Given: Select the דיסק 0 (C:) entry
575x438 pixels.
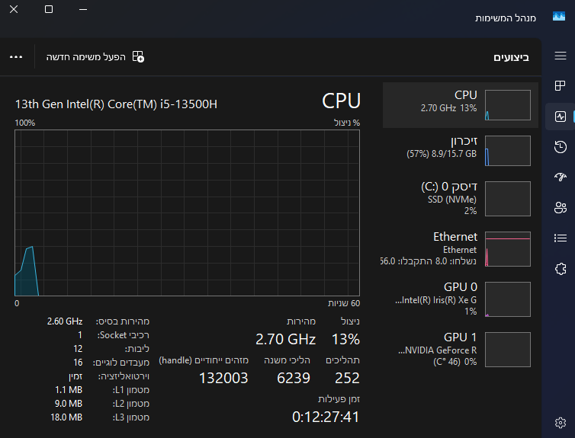Looking at the screenshot, I should [x=460, y=199].
